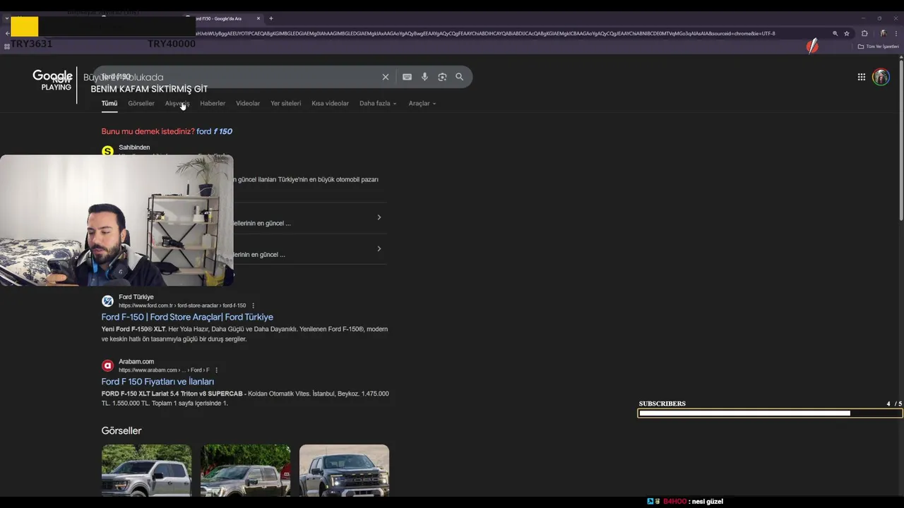Open the Google account avatar menu
The height and width of the screenshot is (508, 904).
click(x=881, y=77)
